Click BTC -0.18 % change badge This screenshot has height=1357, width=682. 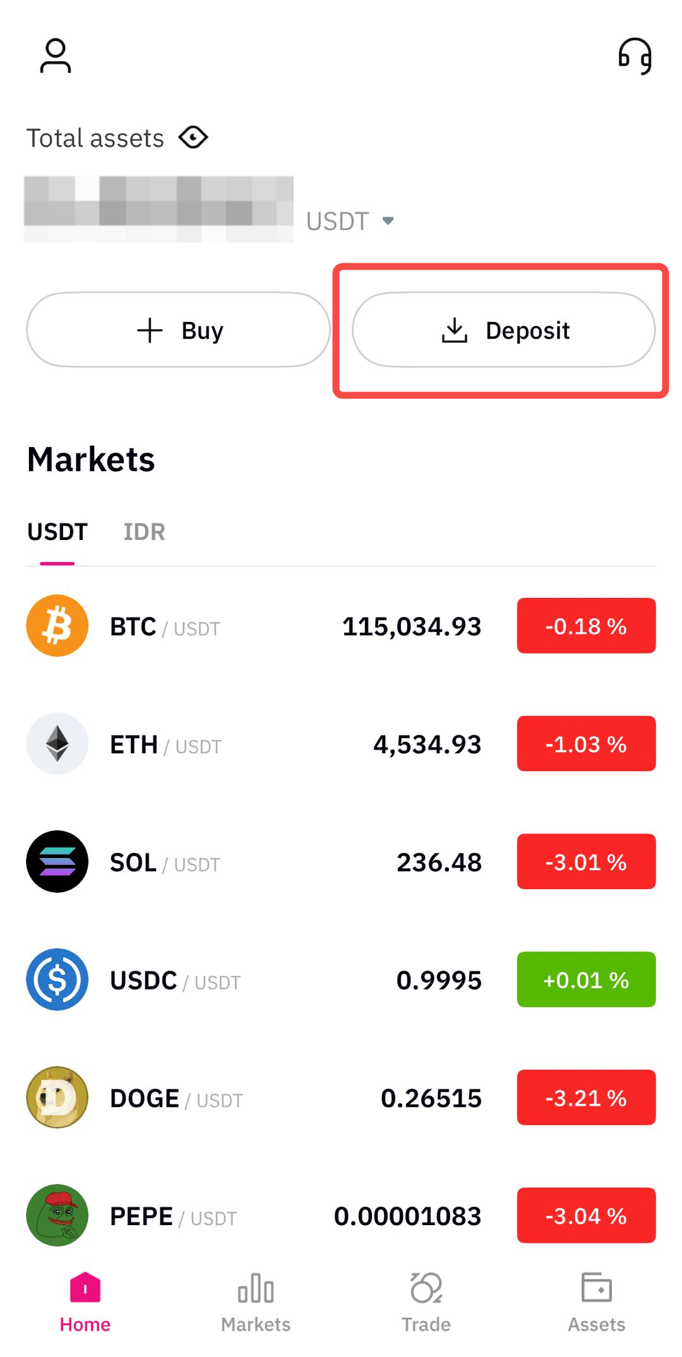click(586, 626)
